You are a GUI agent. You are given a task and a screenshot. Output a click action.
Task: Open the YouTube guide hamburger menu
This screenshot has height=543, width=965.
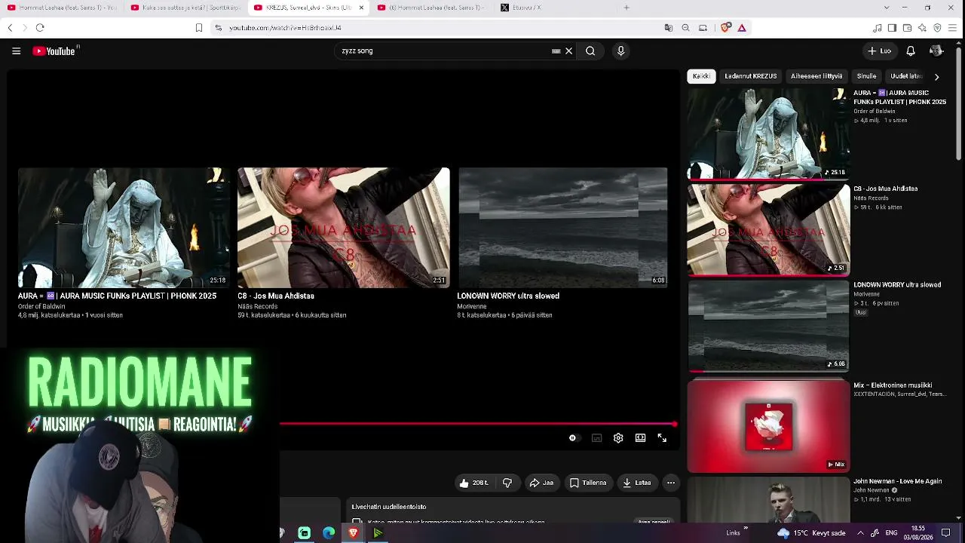point(16,51)
